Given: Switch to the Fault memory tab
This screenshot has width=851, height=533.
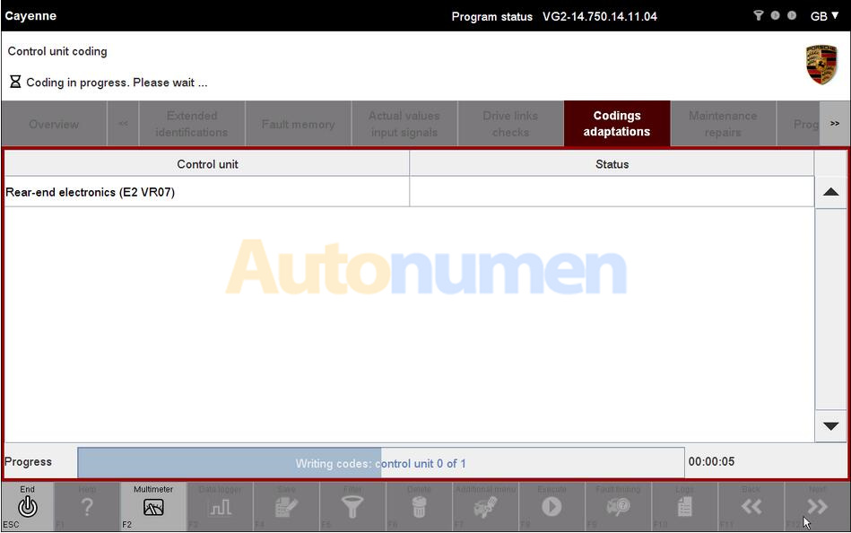Looking at the screenshot, I should (298, 124).
